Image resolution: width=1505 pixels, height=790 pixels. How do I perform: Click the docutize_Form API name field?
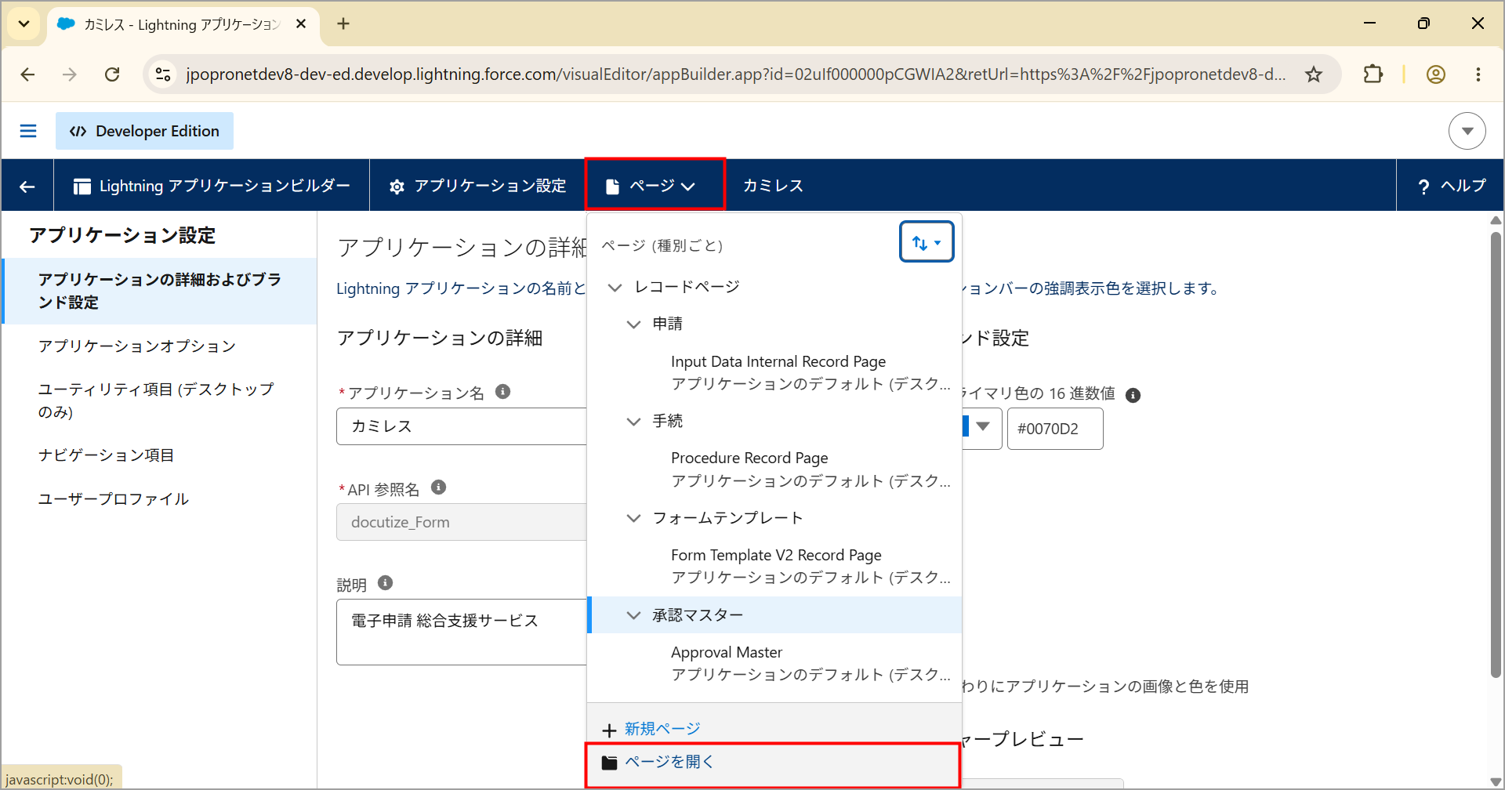click(462, 522)
